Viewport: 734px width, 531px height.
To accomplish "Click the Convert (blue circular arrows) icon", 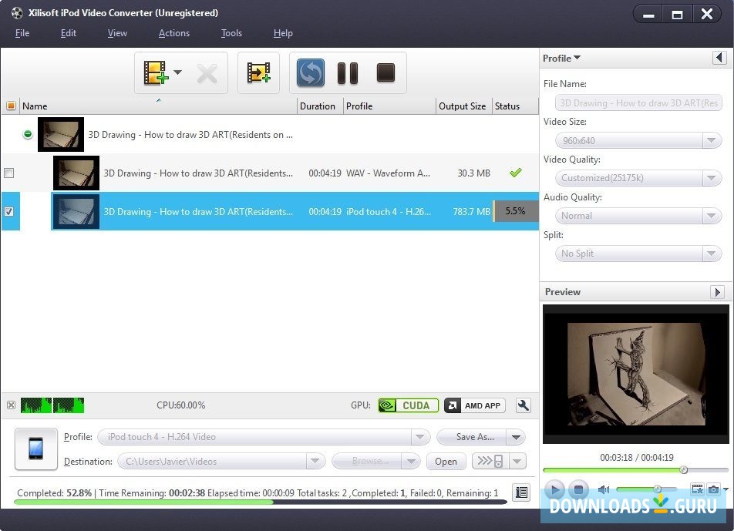I will point(310,72).
